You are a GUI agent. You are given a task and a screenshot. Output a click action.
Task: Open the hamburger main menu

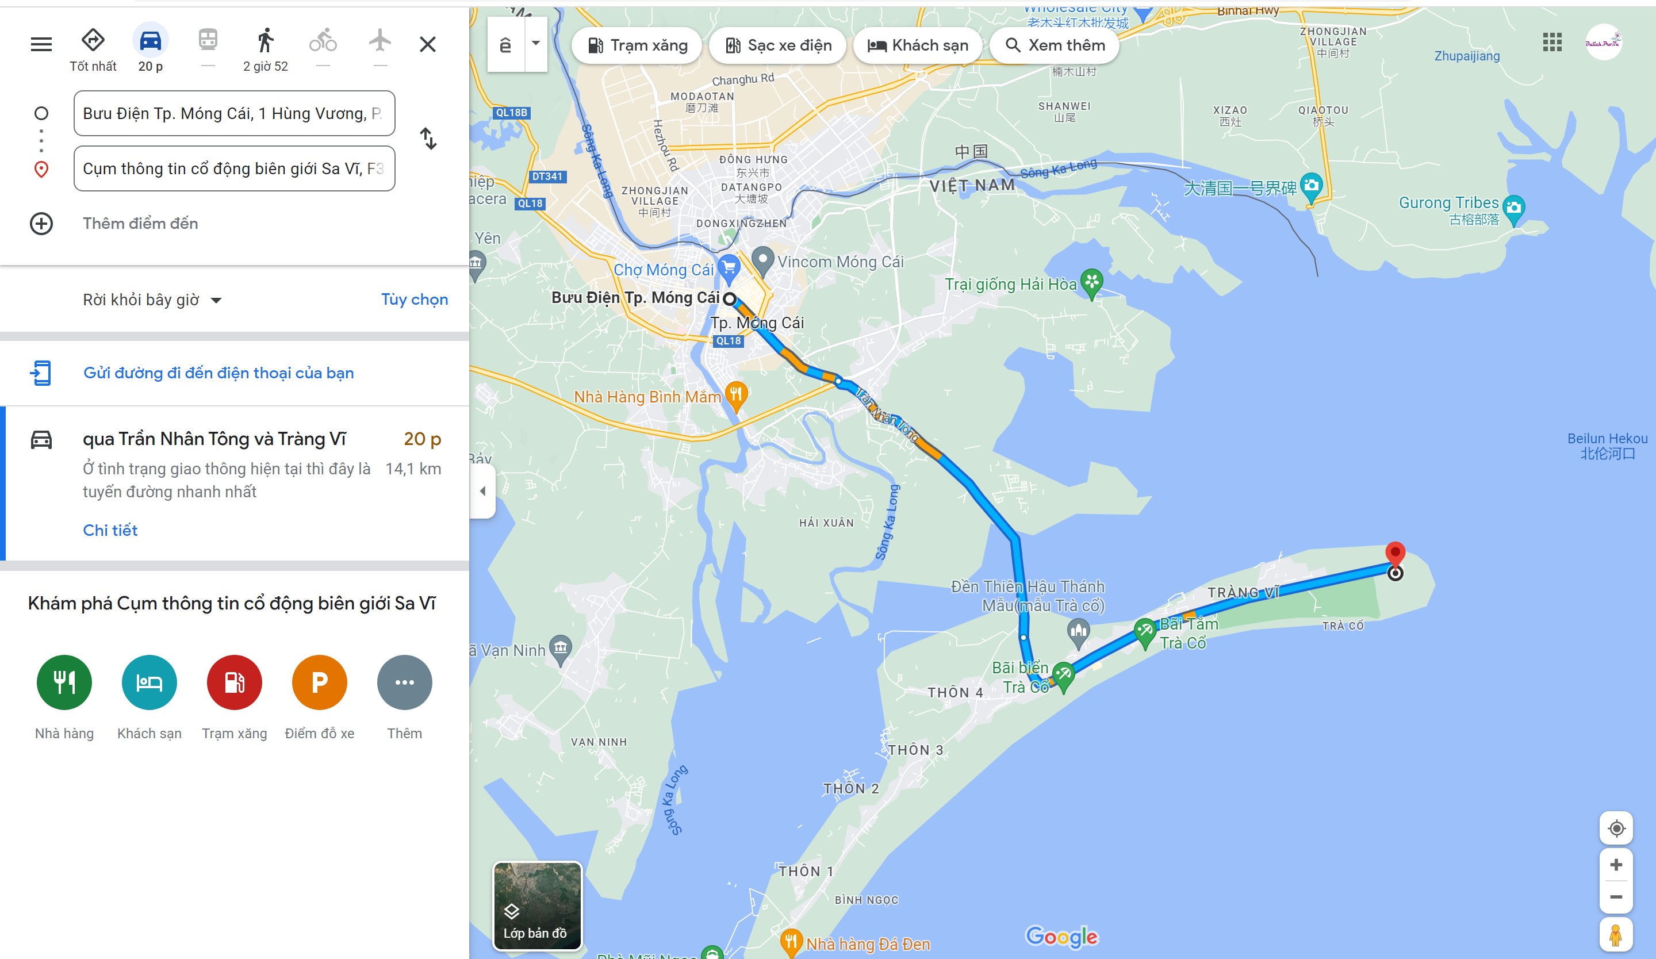[41, 44]
